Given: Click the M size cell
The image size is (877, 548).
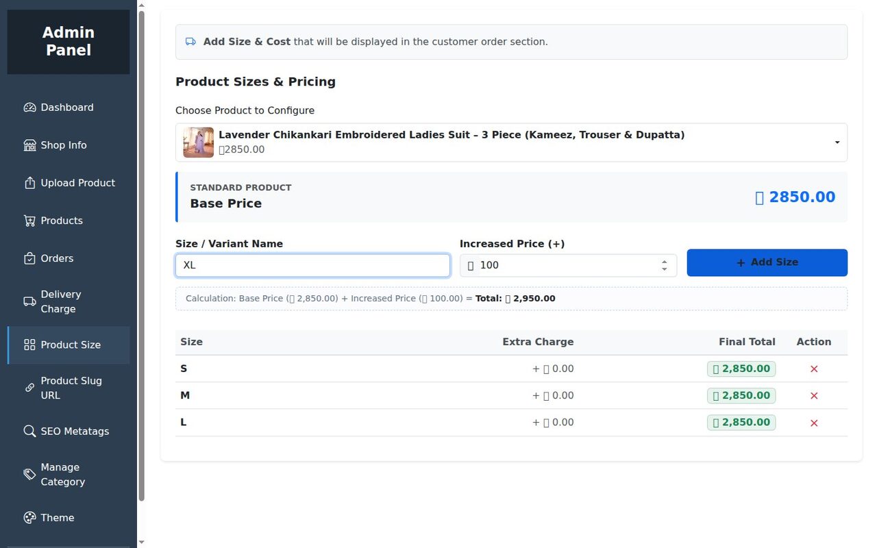Looking at the screenshot, I should click(185, 395).
